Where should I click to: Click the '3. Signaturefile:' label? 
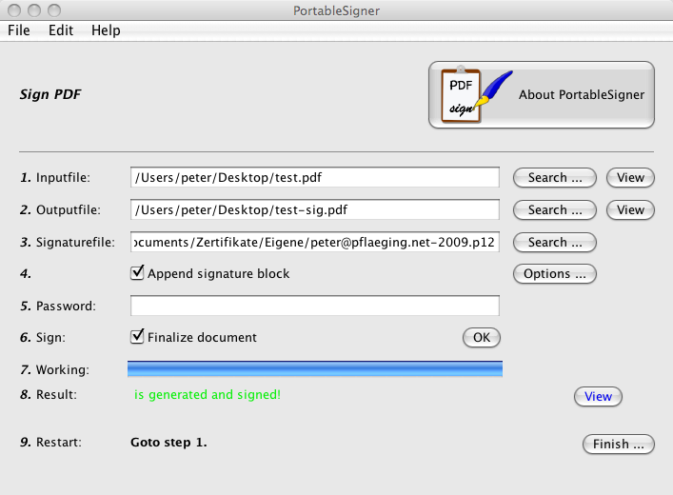pos(68,243)
